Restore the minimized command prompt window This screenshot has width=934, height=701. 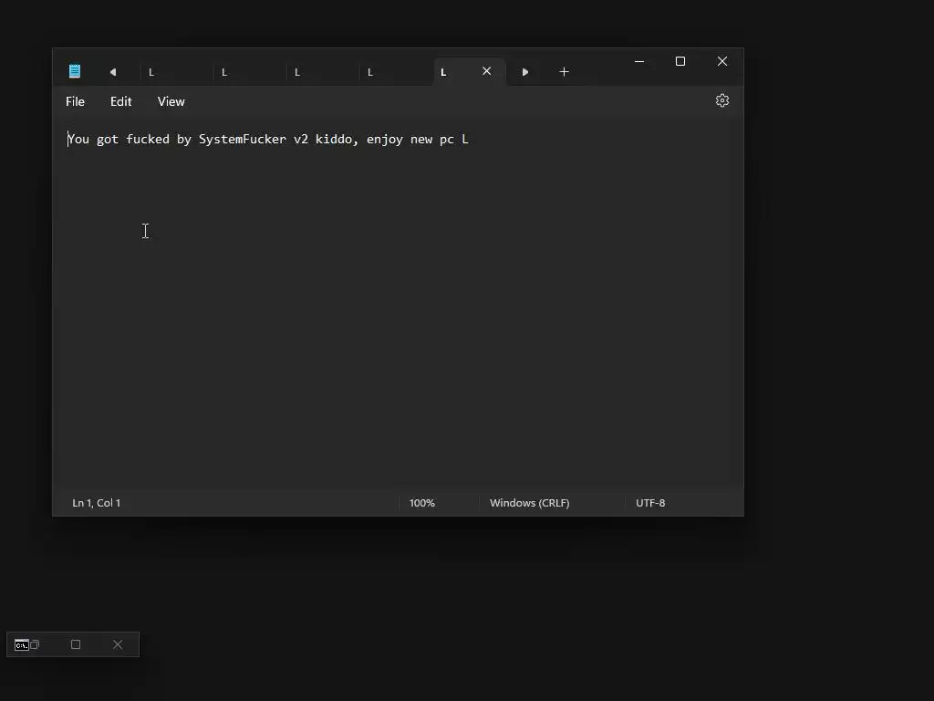pos(35,644)
